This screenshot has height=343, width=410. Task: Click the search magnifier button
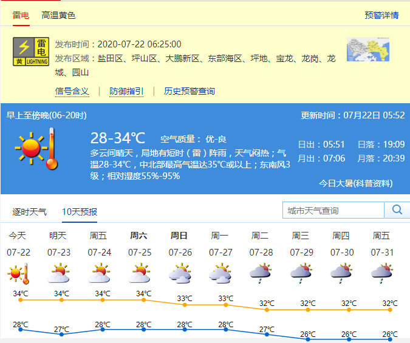397,210
